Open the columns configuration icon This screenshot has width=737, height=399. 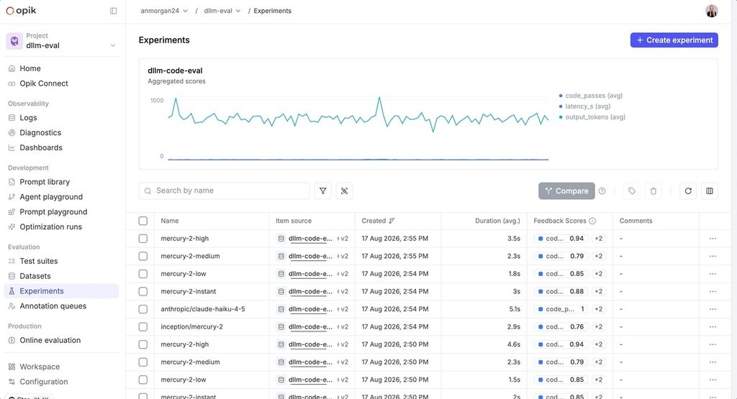coord(710,191)
